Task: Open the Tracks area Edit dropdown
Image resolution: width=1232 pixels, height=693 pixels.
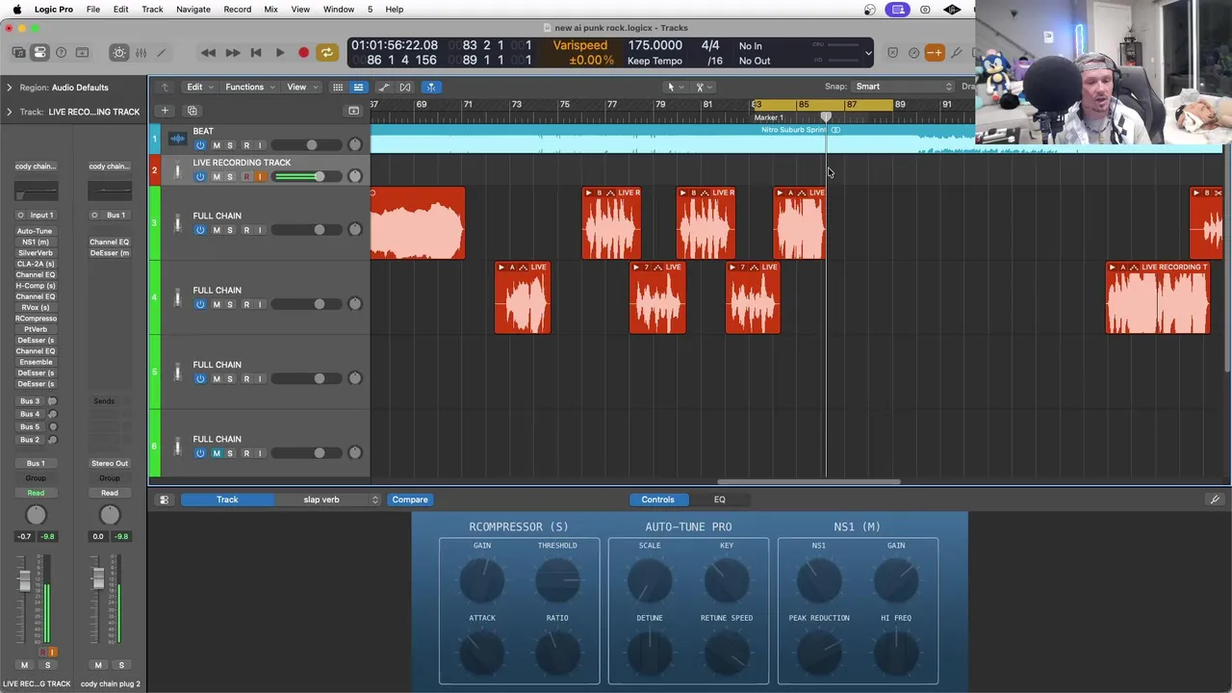Action: point(199,87)
